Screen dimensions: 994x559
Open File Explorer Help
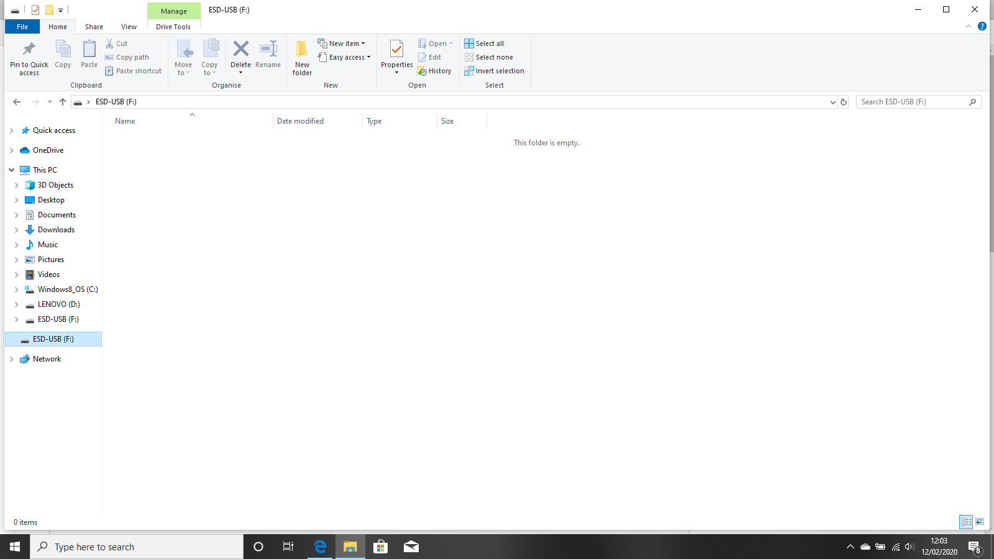click(x=982, y=26)
